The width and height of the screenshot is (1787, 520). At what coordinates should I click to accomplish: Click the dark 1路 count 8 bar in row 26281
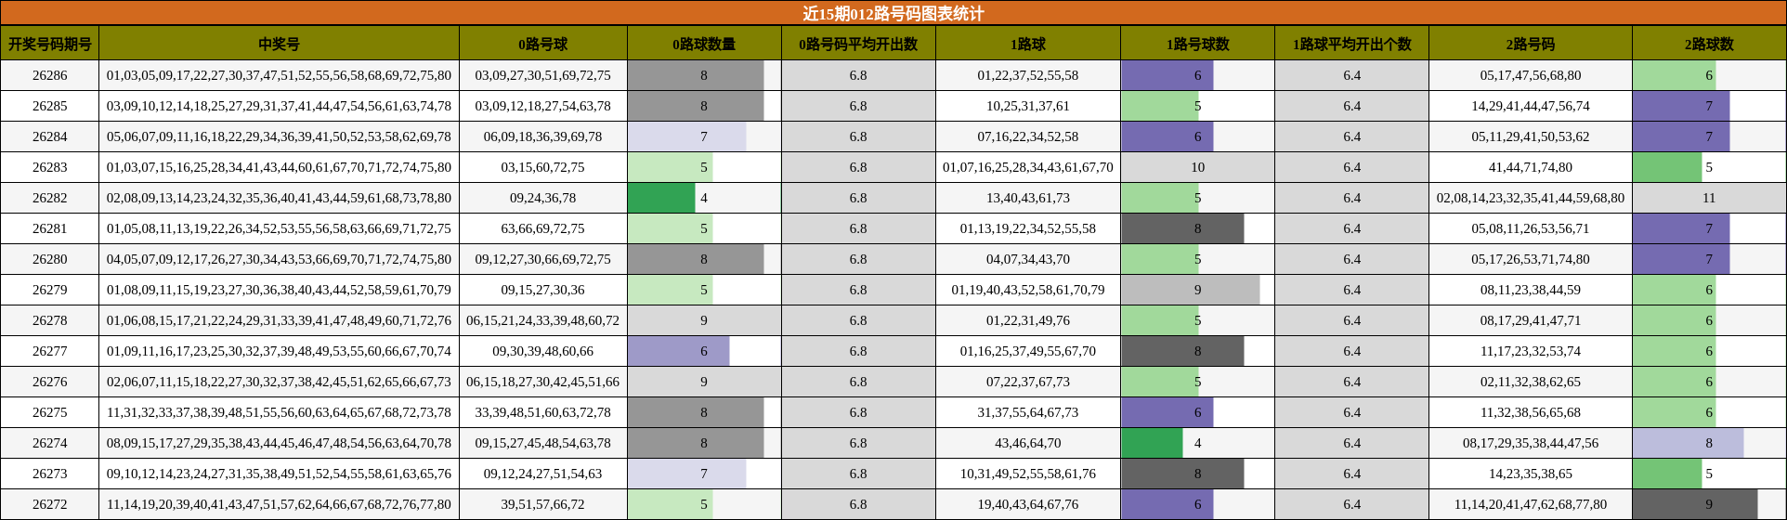point(1182,228)
